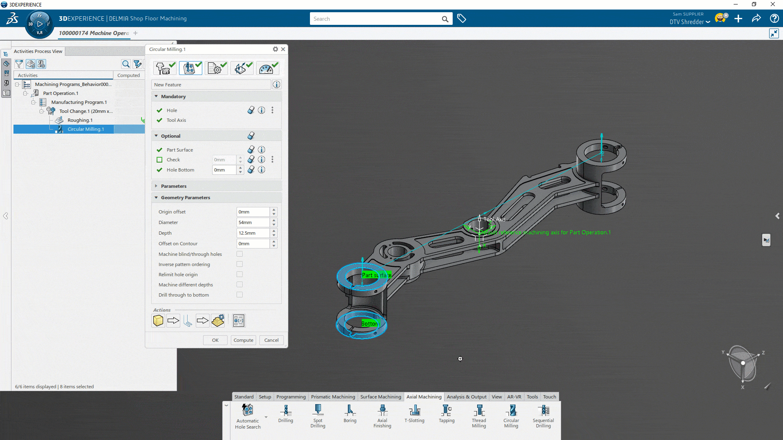Open the geometry tab in Circular Milling dialog
This screenshot has width=783, height=440.
(190, 68)
